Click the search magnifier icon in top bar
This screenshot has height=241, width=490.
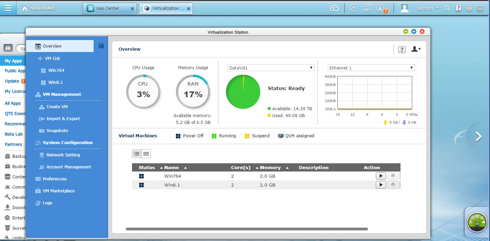(447, 9)
